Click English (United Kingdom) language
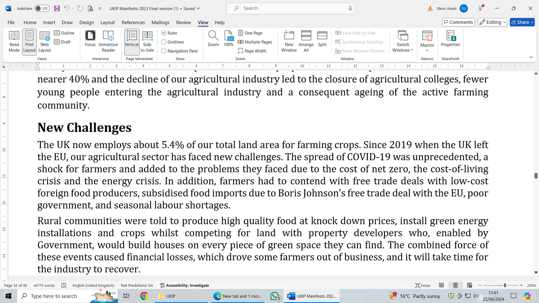The image size is (539, 303). tap(93, 285)
